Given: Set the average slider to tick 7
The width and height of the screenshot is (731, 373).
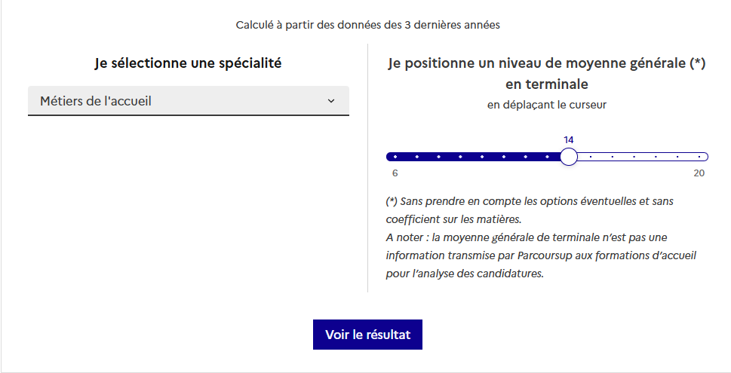Looking at the screenshot, I should [416, 157].
